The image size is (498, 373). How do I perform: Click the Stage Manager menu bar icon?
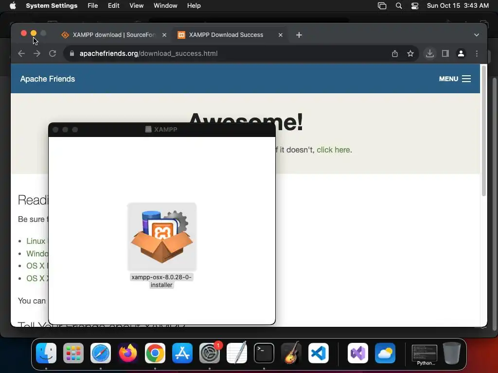point(382,6)
